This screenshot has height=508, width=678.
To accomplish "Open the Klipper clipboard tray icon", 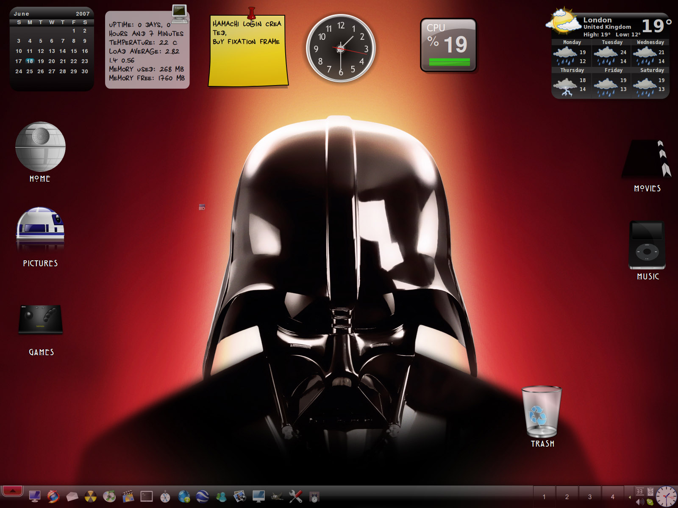I will [x=650, y=491].
